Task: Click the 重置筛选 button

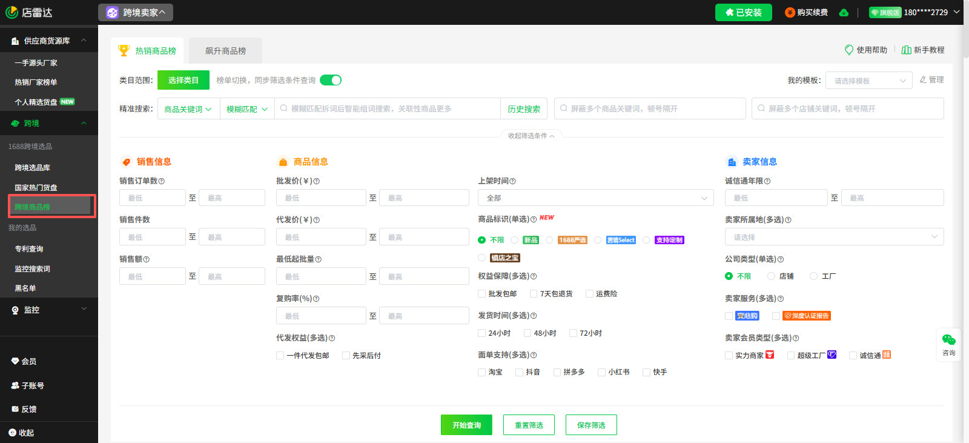Action: tap(529, 425)
